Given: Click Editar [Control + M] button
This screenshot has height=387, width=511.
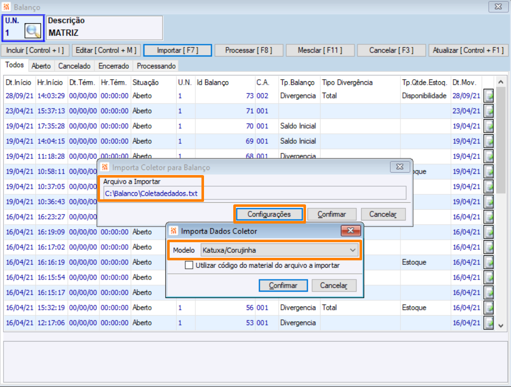Looking at the screenshot, I should point(106,50).
